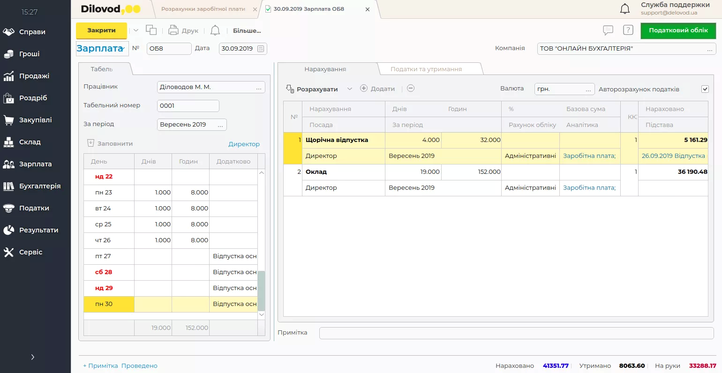Open dropdown arrow next to Закрити button
The width and height of the screenshot is (722, 373).
coord(136,30)
